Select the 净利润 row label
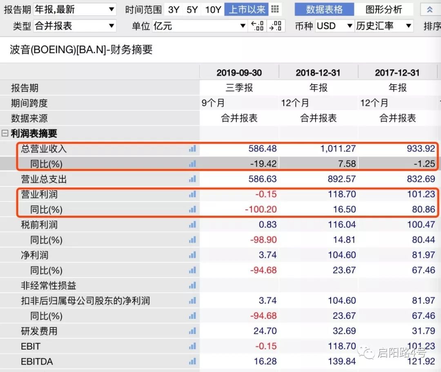Image resolution: width=441 pixels, height=372 pixels. [35, 255]
